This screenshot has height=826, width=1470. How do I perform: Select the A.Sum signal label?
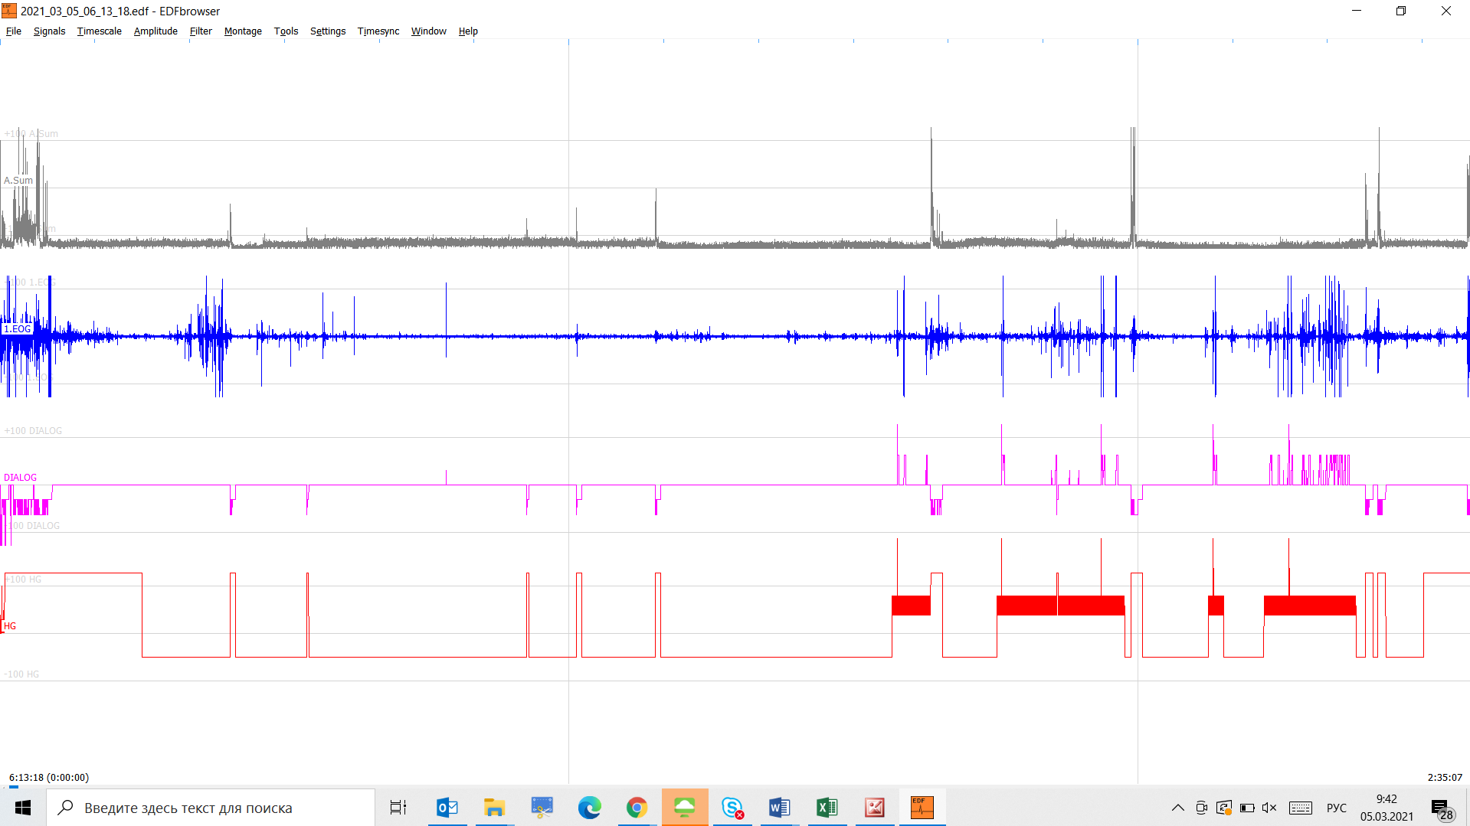[18, 181]
